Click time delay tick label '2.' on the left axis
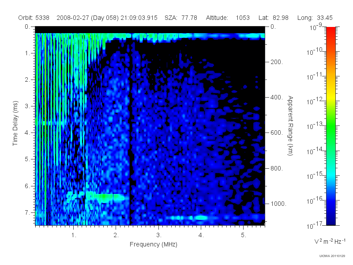 click(x=27, y=80)
